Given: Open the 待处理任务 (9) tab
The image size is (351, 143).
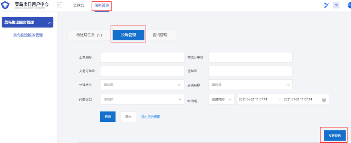Looking at the screenshot, I should 89,35.
